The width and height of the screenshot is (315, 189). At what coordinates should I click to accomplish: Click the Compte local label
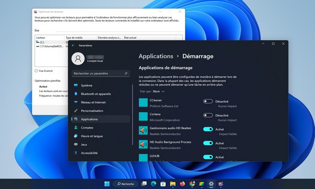click(x=95, y=61)
